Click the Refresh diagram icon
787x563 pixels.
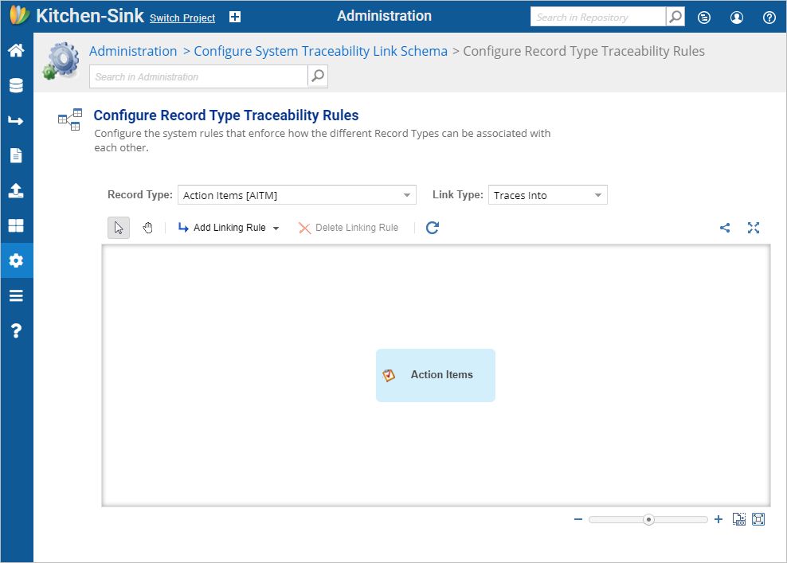point(433,228)
